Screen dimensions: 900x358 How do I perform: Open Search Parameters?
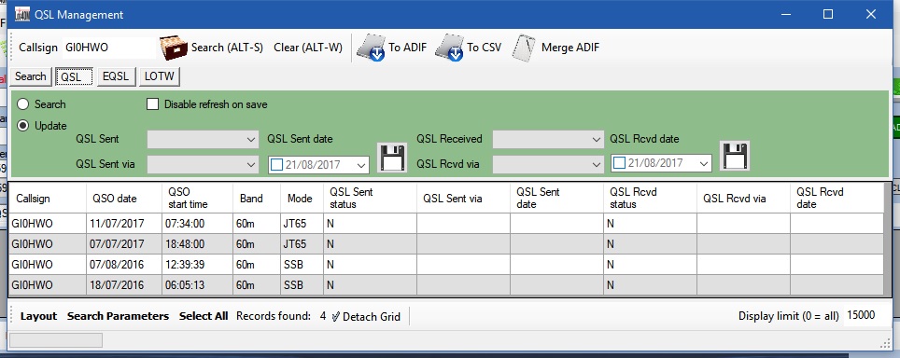[119, 316]
